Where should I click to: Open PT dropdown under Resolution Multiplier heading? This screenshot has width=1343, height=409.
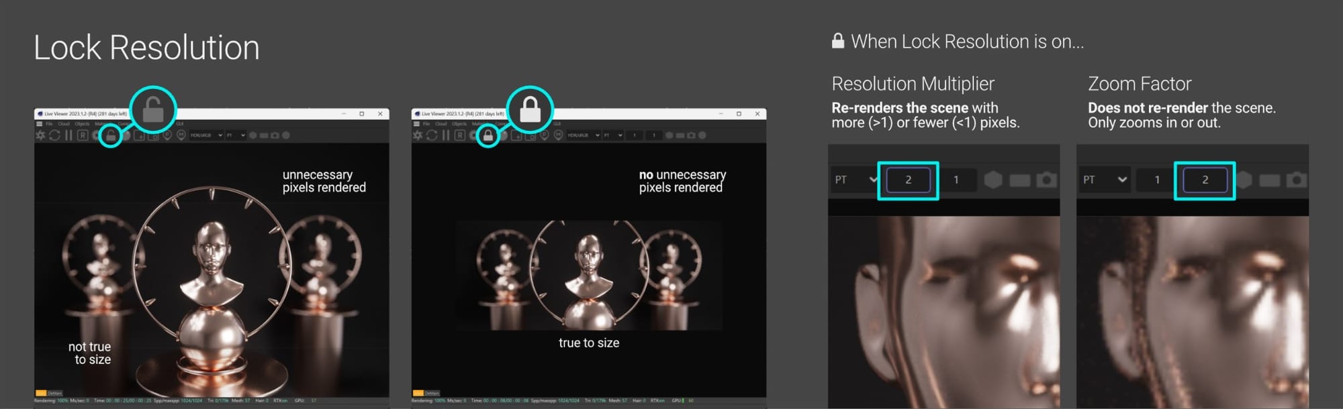(855, 180)
